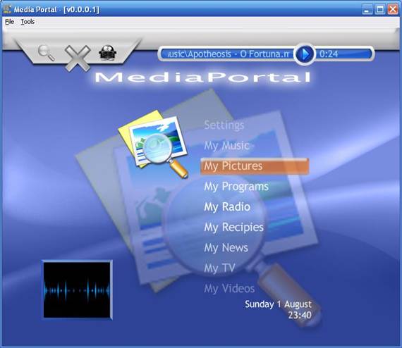This screenshot has width=402, height=348.
Task: Click the My Pictures photo-and-magnifier icon
Action: [x=154, y=144]
